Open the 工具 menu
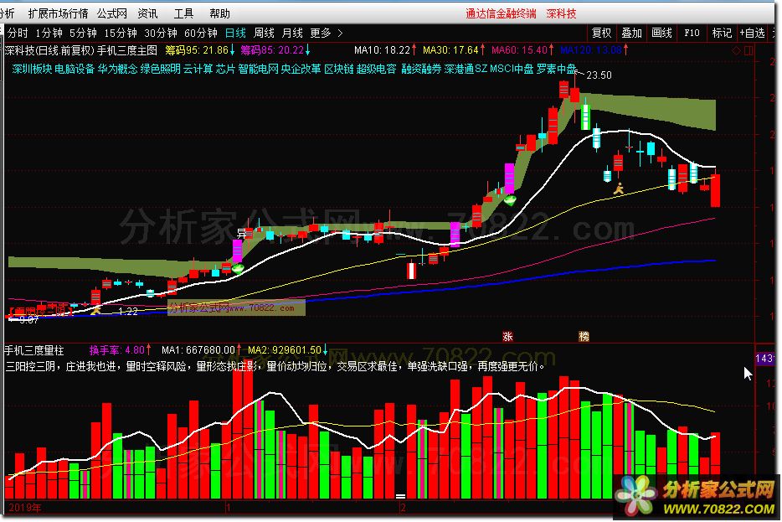The width and height of the screenshot is (782, 522). point(183,13)
